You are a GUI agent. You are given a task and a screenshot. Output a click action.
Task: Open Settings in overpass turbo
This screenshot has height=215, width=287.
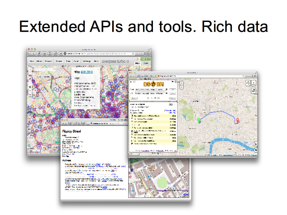(87, 61)
